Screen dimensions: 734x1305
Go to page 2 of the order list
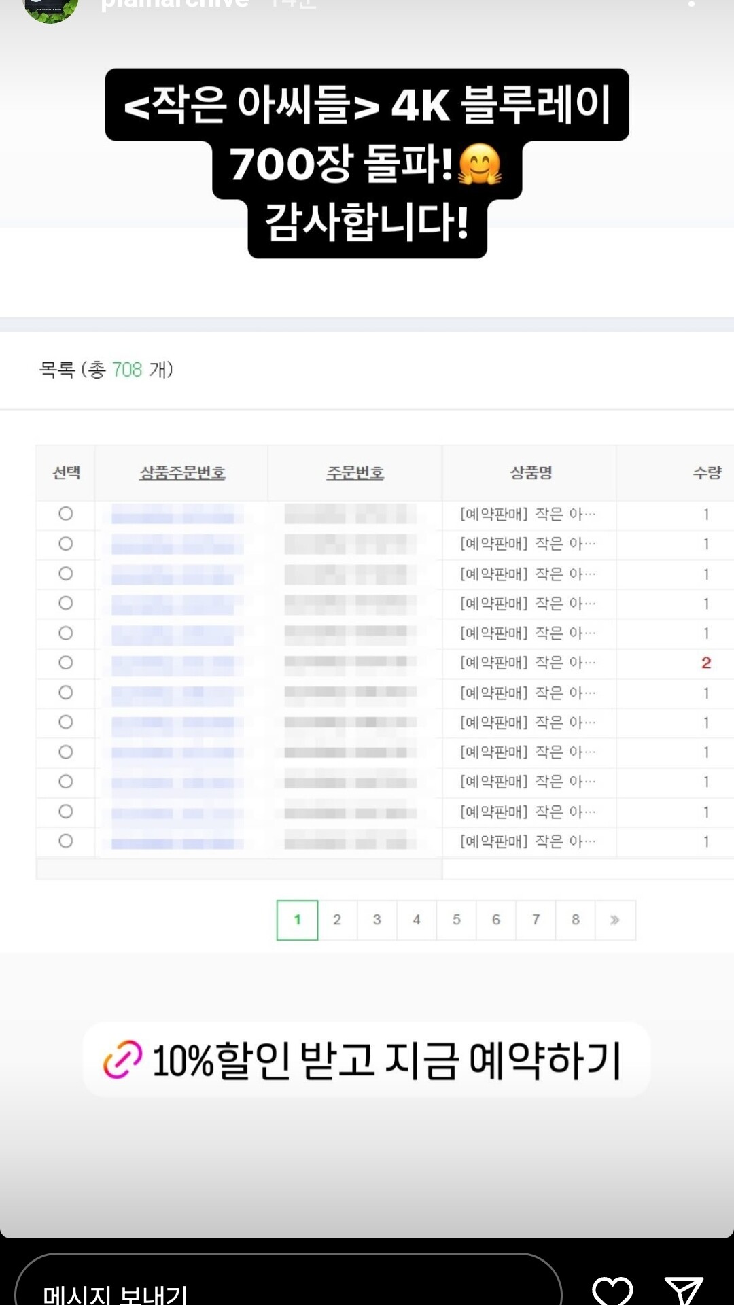tap(337, 920)
